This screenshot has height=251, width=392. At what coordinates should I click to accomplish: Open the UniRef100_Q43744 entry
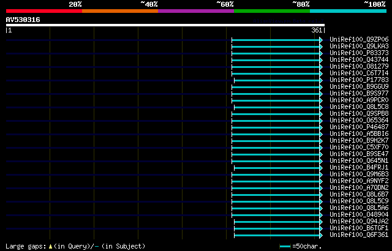359,60
